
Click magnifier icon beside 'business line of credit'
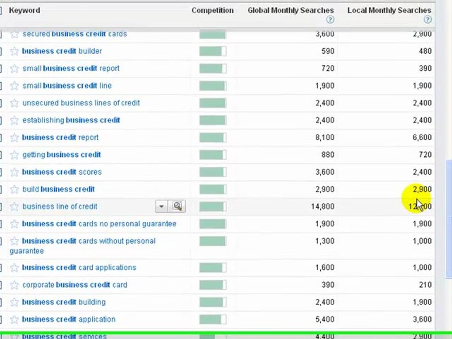(178, 206)
